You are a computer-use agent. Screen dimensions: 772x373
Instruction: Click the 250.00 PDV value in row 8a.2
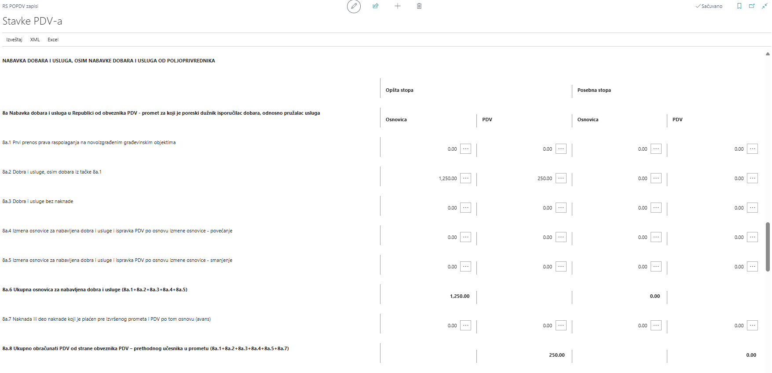click(545, 178)
